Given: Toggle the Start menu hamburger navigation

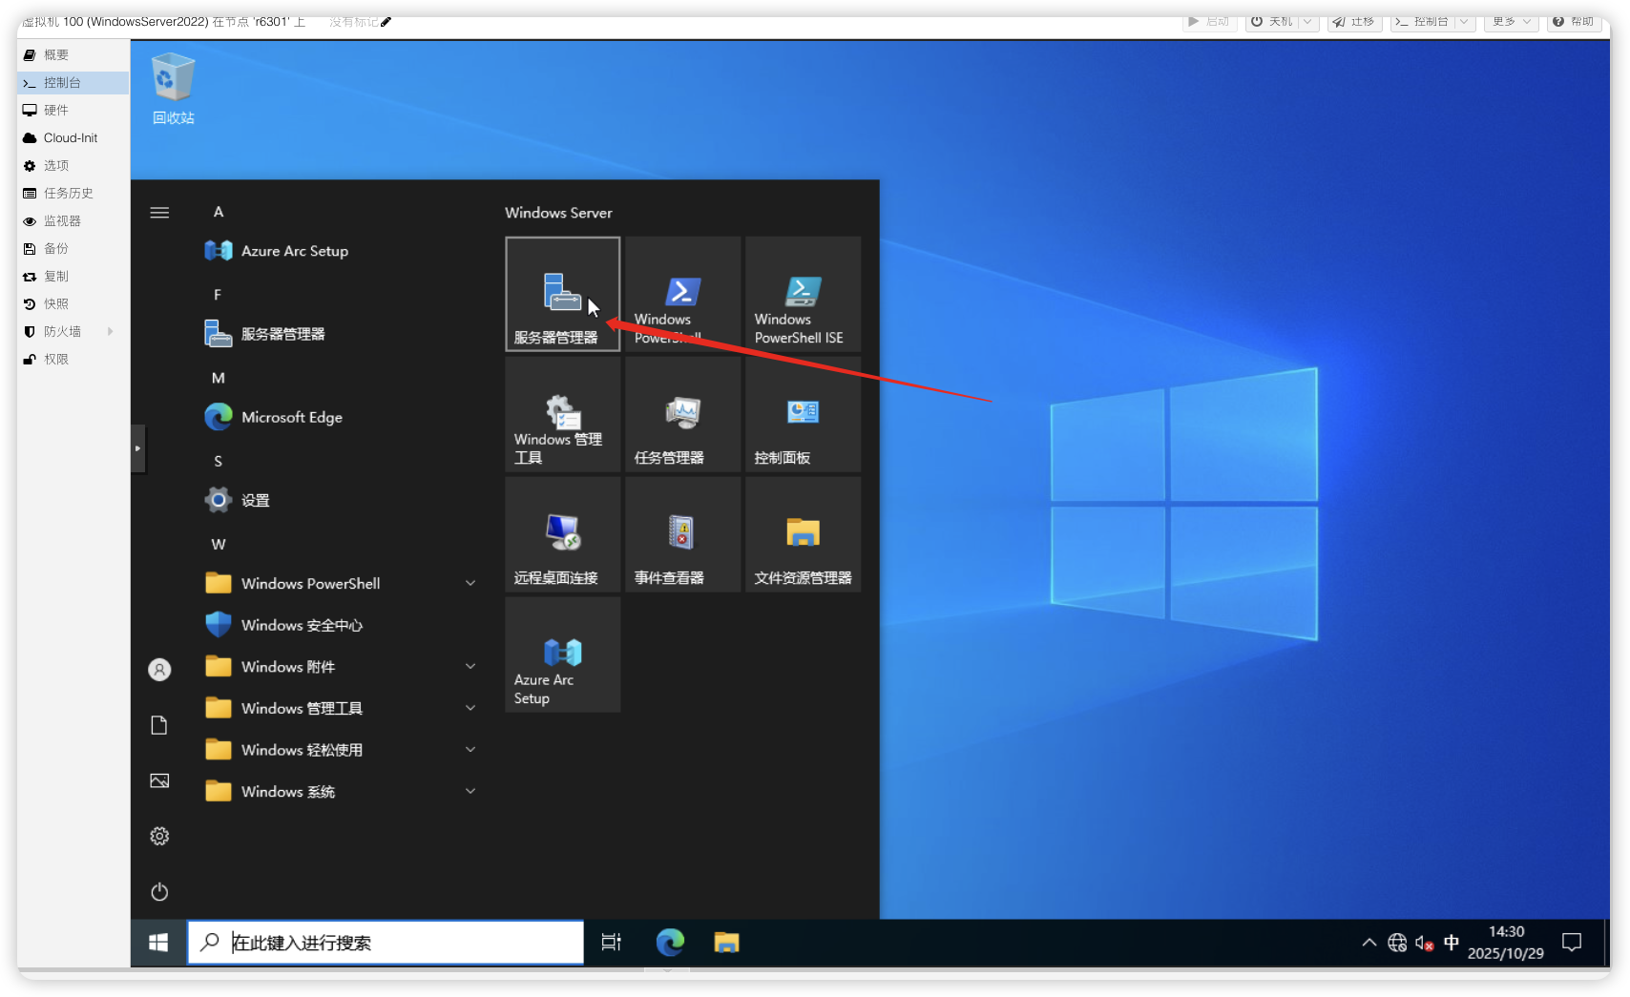Looking at the screenshot, I should (159, 213).
